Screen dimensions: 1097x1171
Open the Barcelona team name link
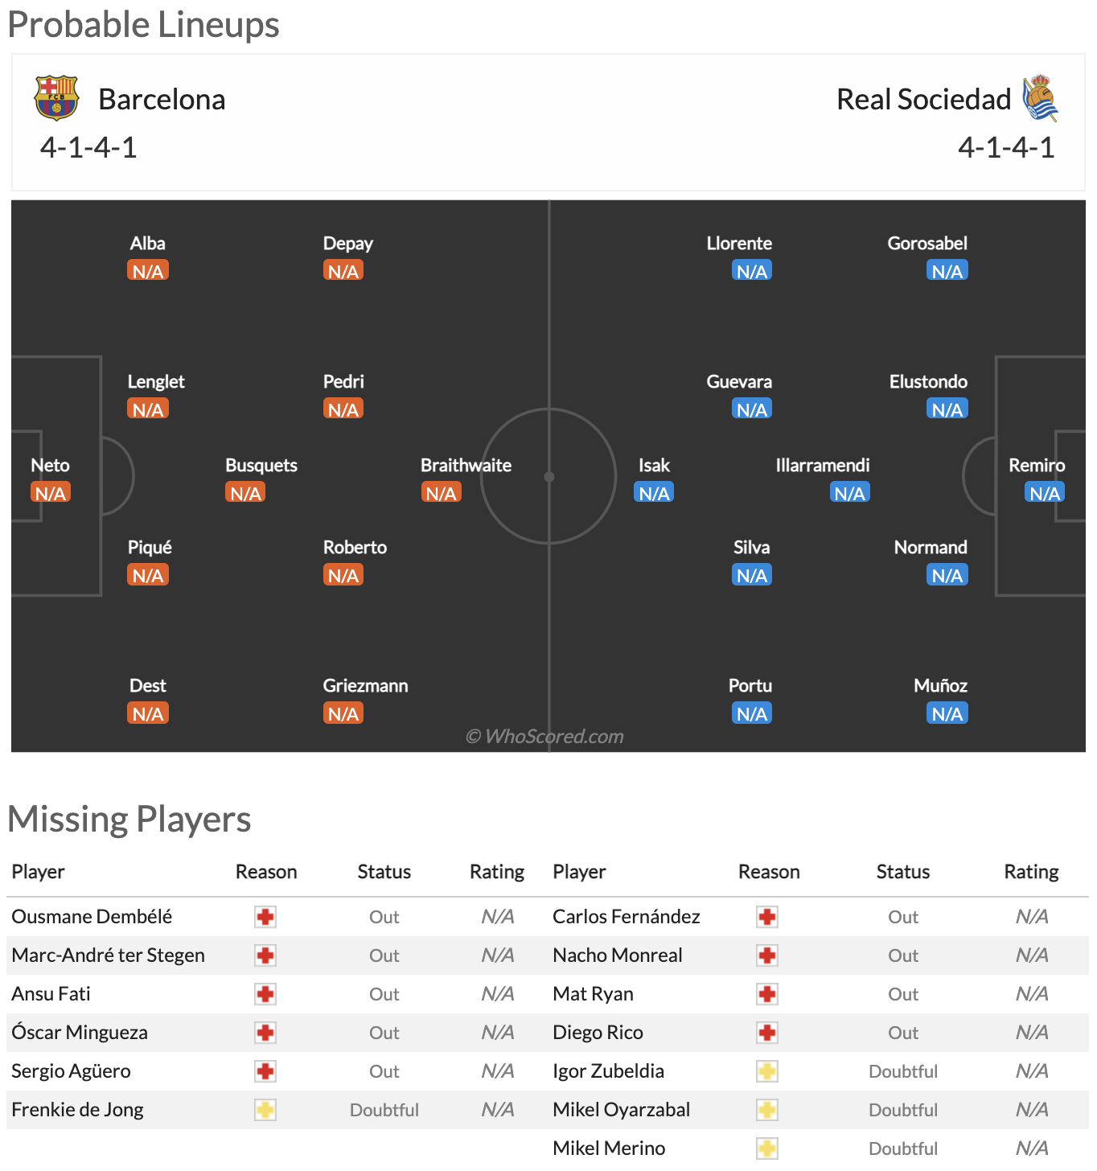pyautogui.click(x=162, y=99)
